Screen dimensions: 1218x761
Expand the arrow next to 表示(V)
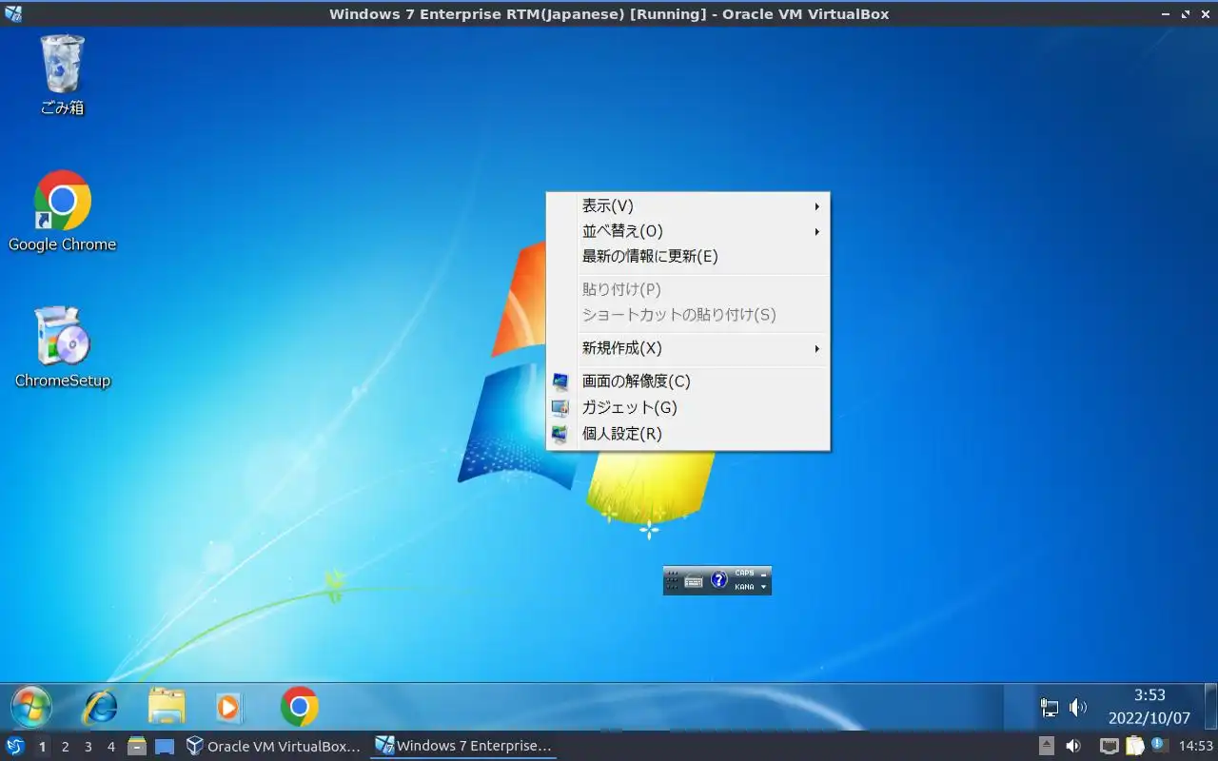(817, 206)
